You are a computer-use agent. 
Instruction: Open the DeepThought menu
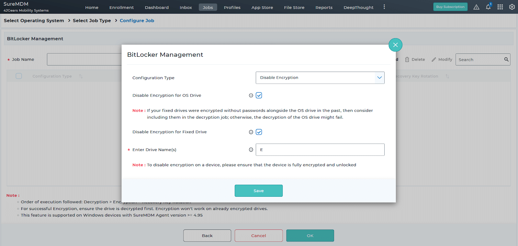[358, 7]
